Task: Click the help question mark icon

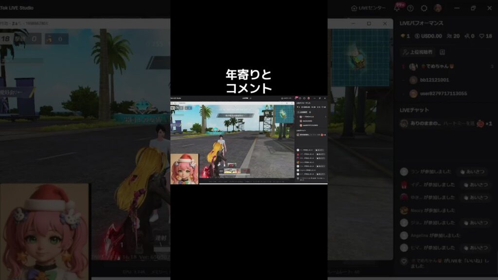Action: 410,8
